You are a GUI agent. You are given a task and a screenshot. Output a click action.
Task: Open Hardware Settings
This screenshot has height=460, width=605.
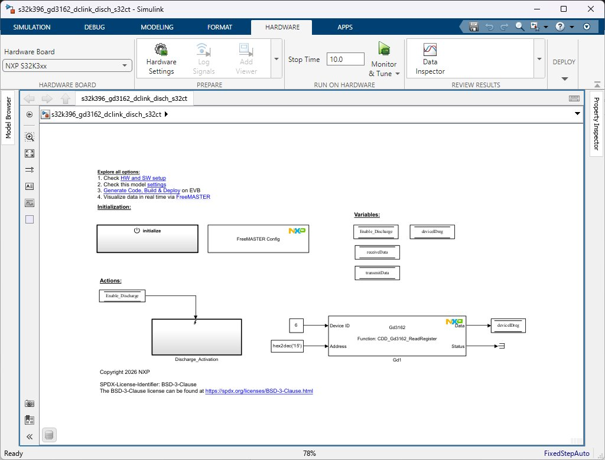[x=161, y=59]
